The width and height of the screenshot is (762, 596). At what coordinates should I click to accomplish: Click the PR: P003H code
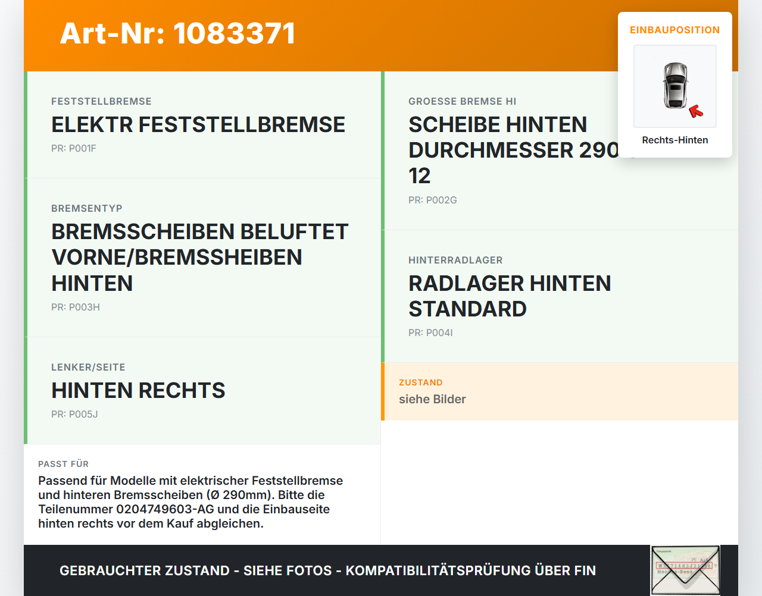pyautogui.click(x=76, y=307)
